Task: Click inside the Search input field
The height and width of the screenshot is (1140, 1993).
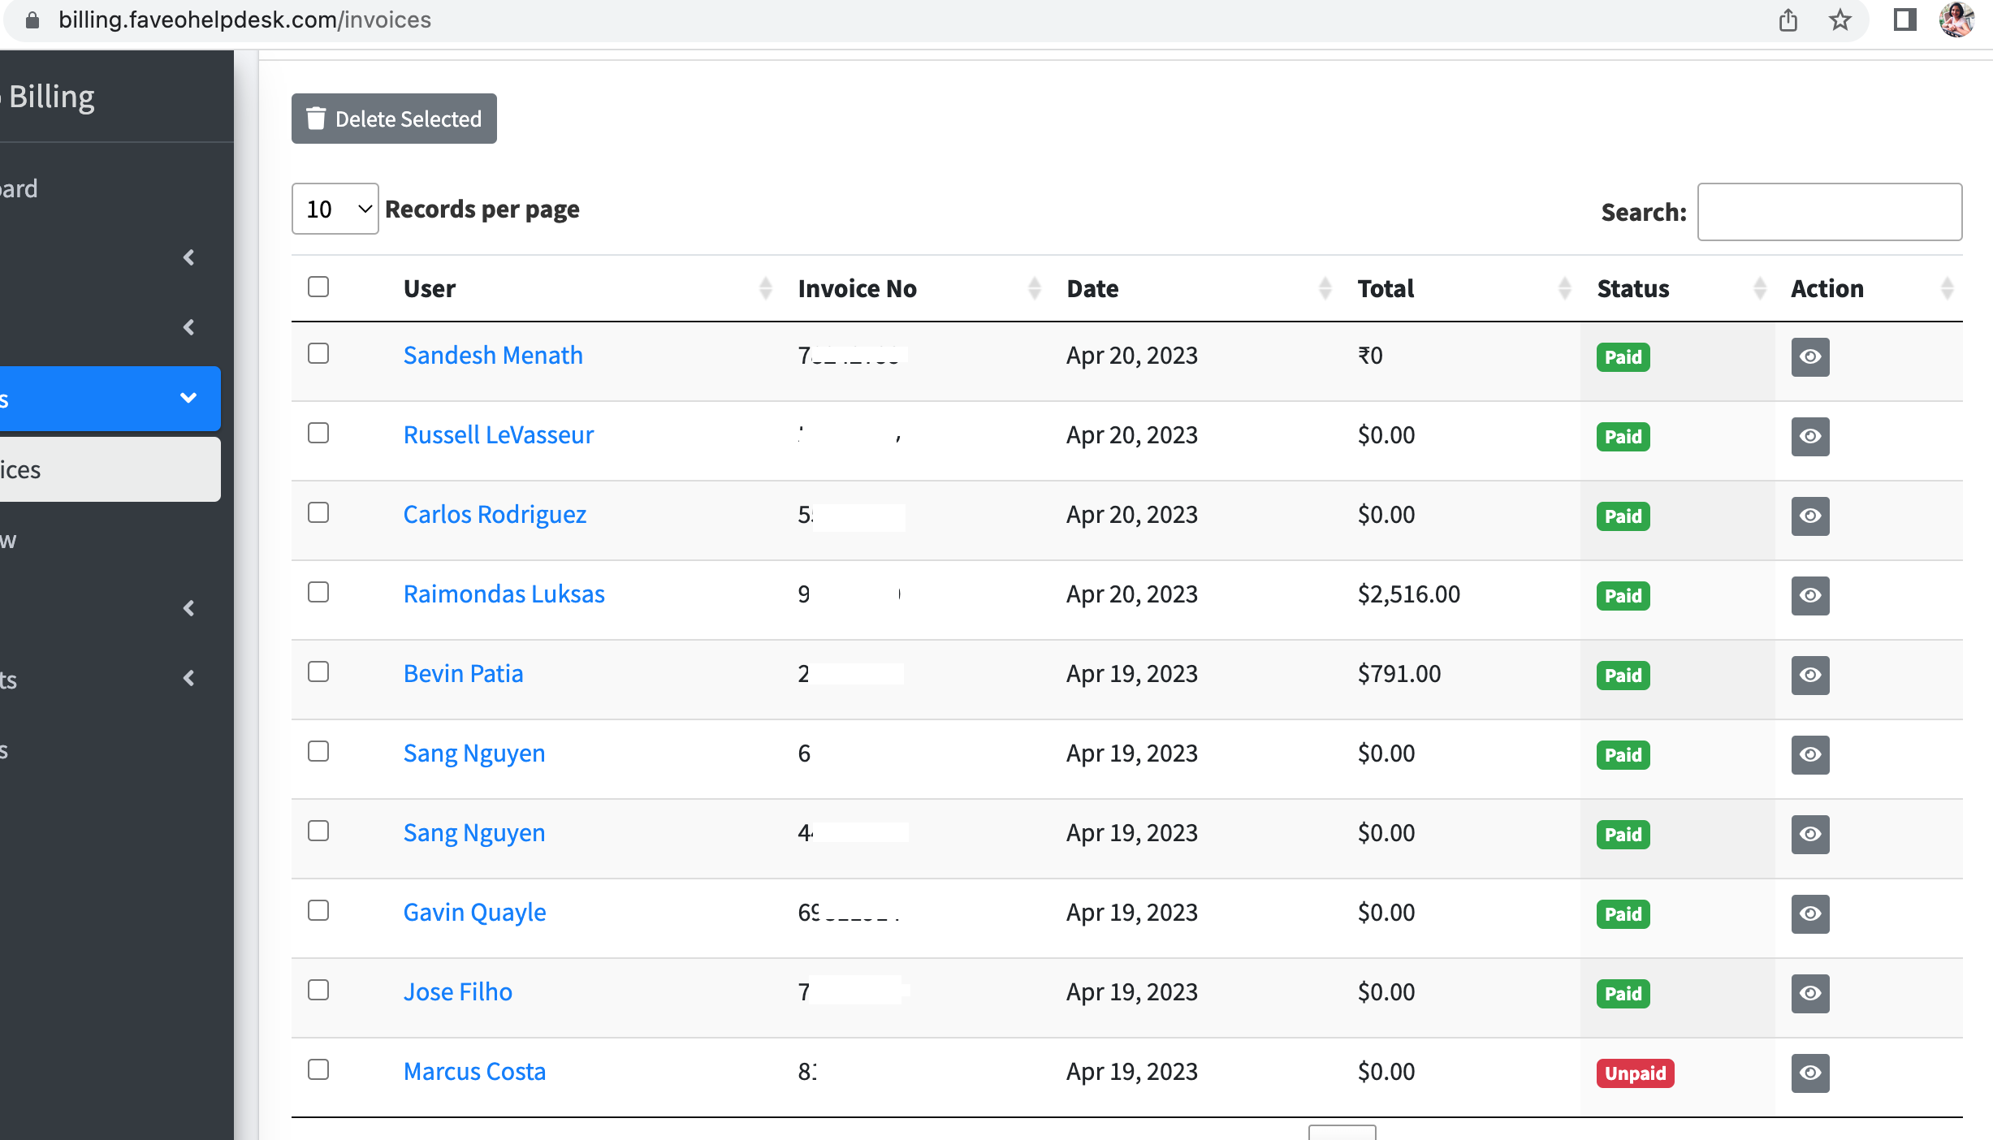Action: pyautogui.click(x=1829, y=212)
